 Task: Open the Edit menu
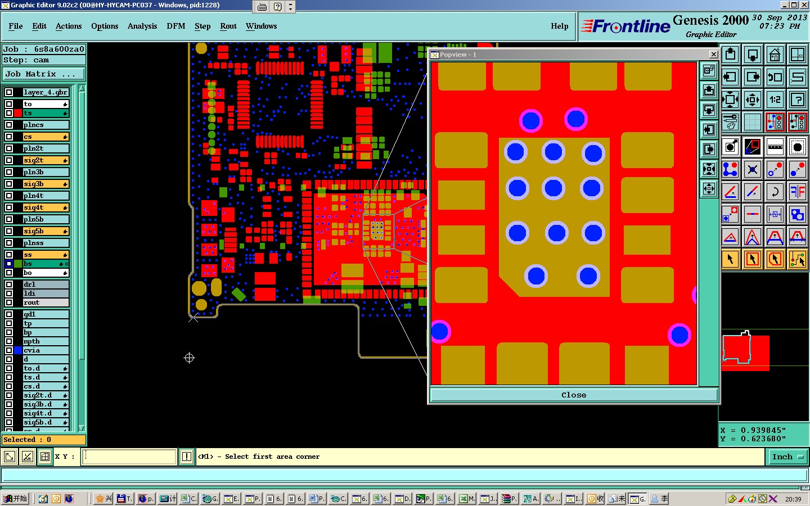click(x=39, y=26)
